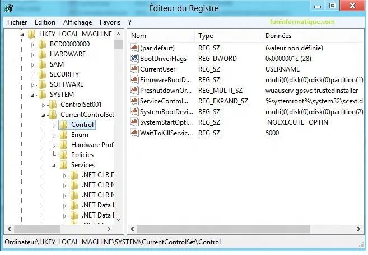This screenshot has height=255, width=368.
Task: Open the ? help menu
Action: click(x=129, y=22)
